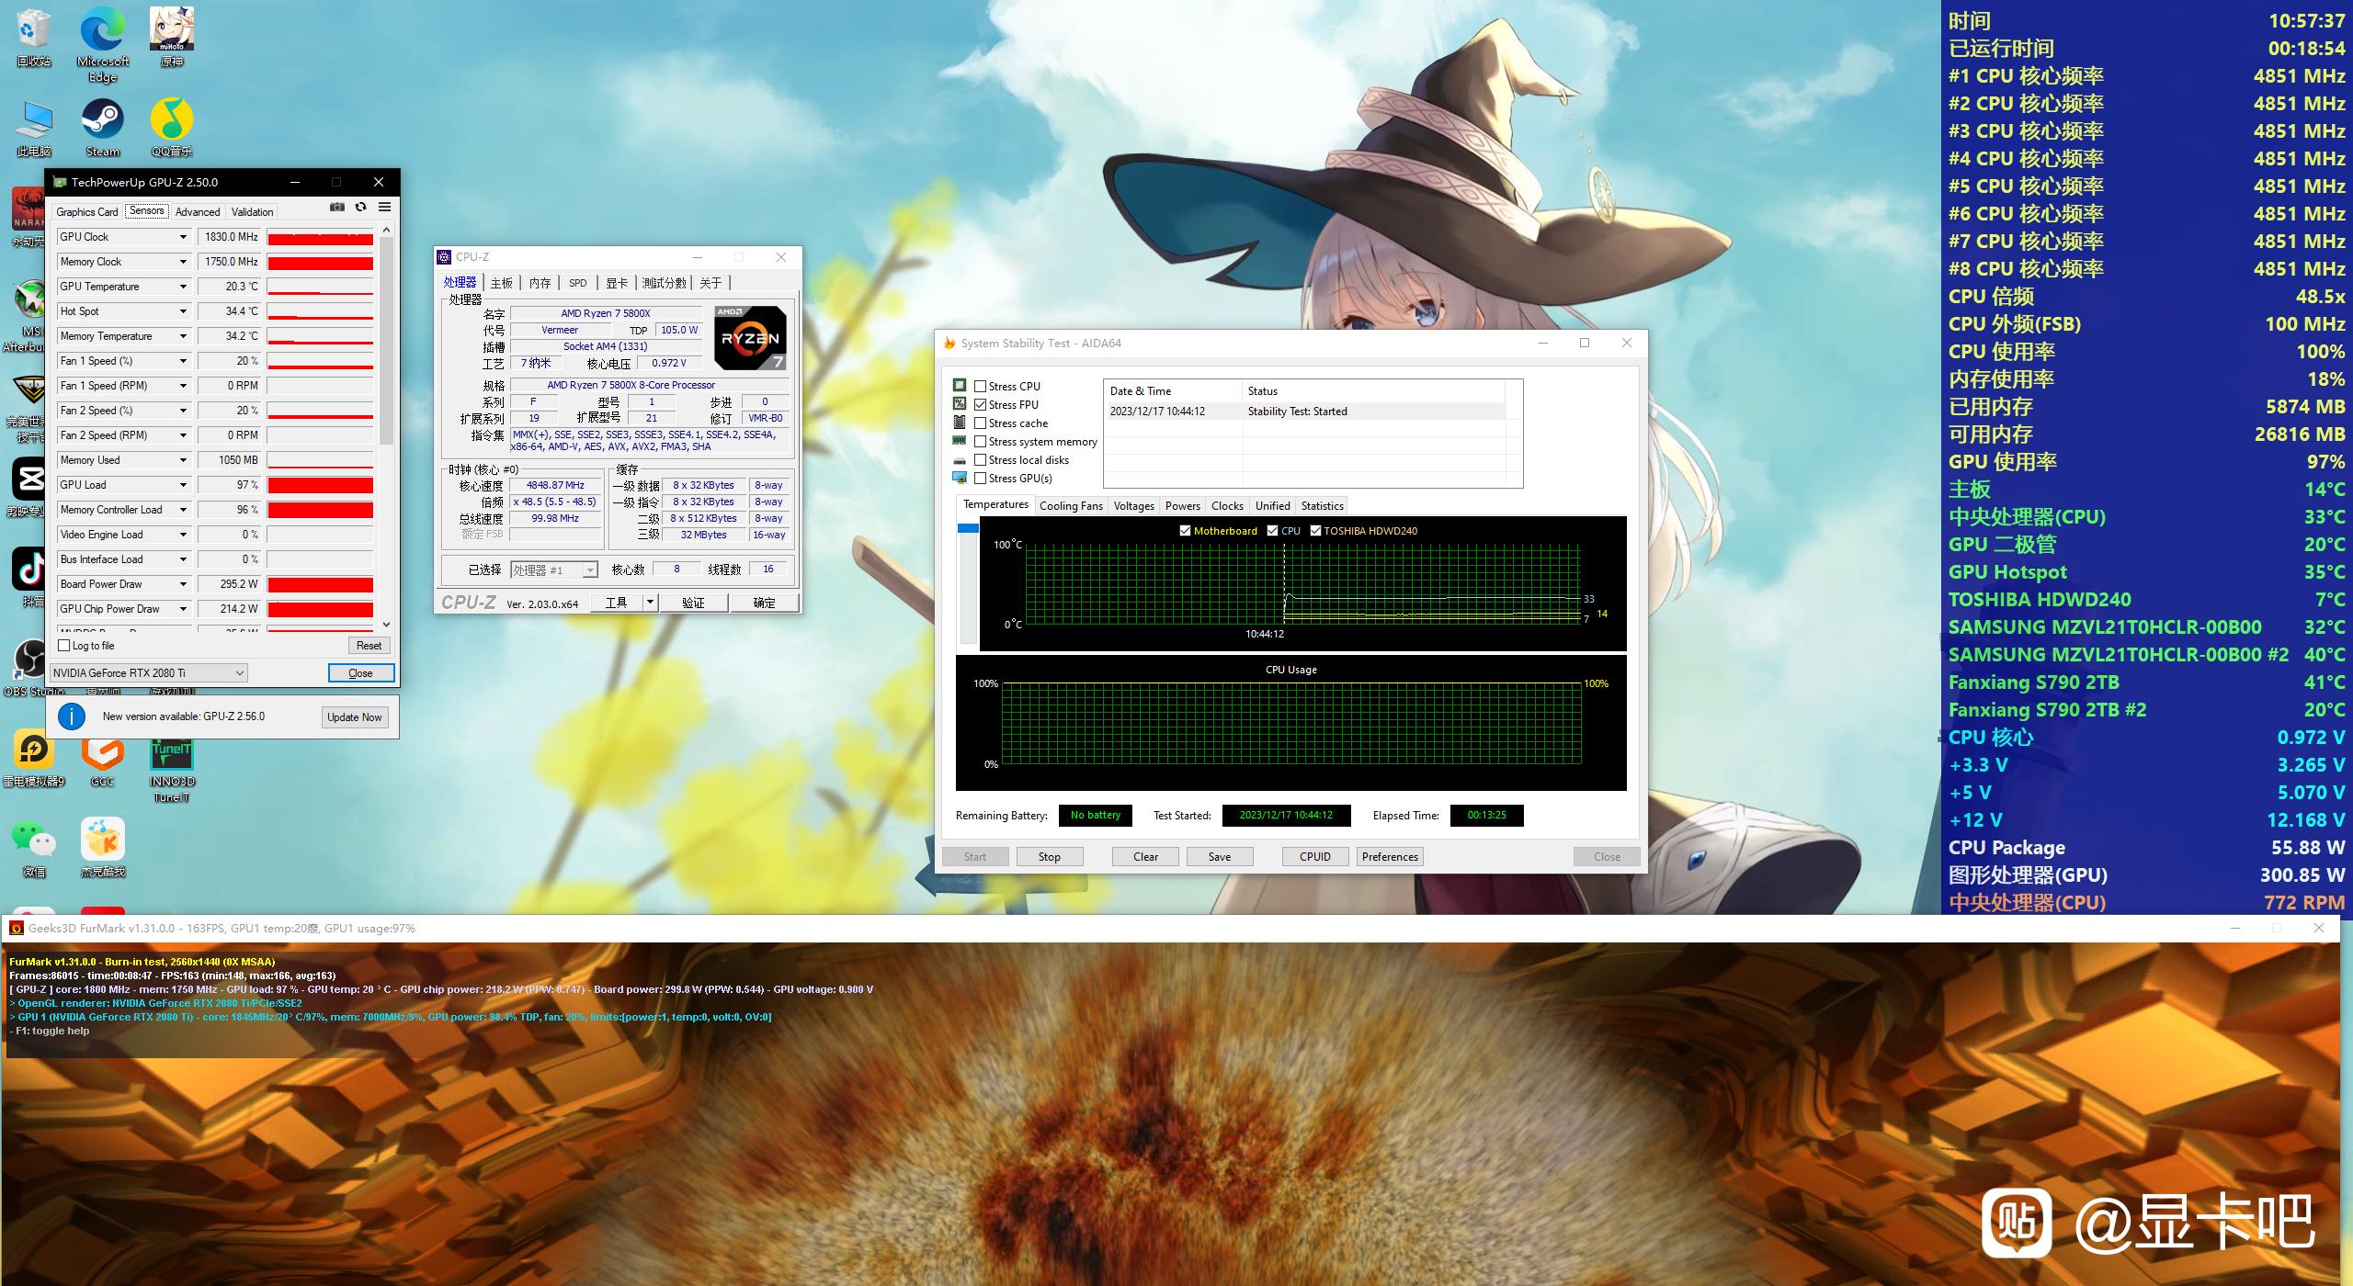Open GPU-Z hamburger menu icon
The image size is (2353, 1286).
(x=385, y=208)
